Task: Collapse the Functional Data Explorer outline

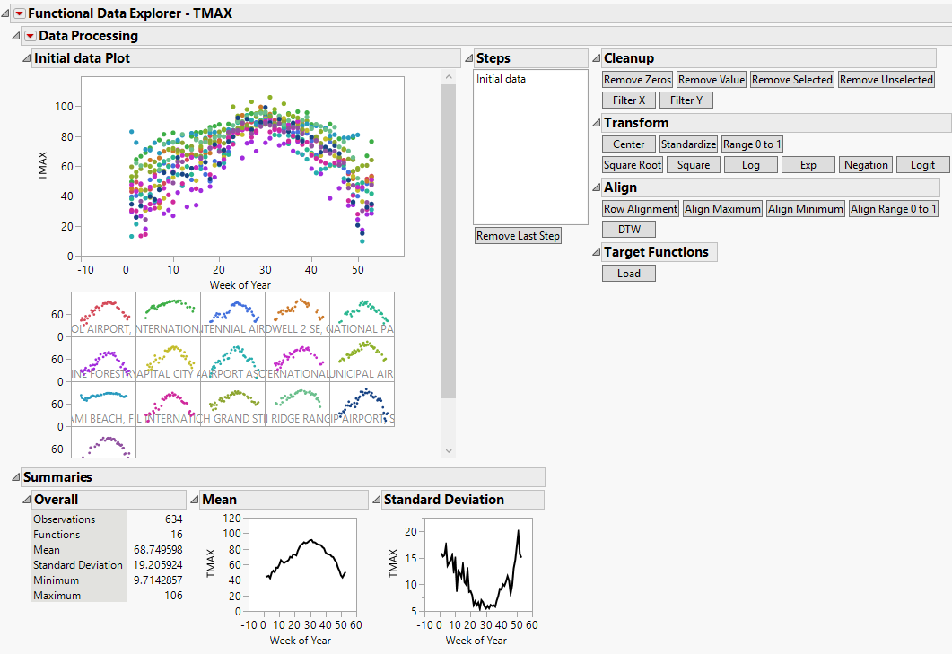Action: point(6,13)
